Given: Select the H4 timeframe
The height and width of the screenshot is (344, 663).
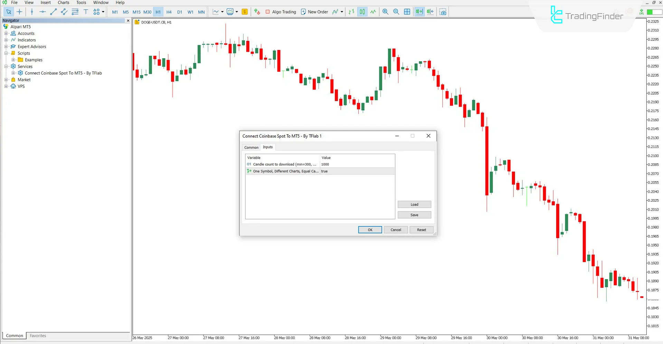Looking at the screenshot, I should click(x=169, y=12).
